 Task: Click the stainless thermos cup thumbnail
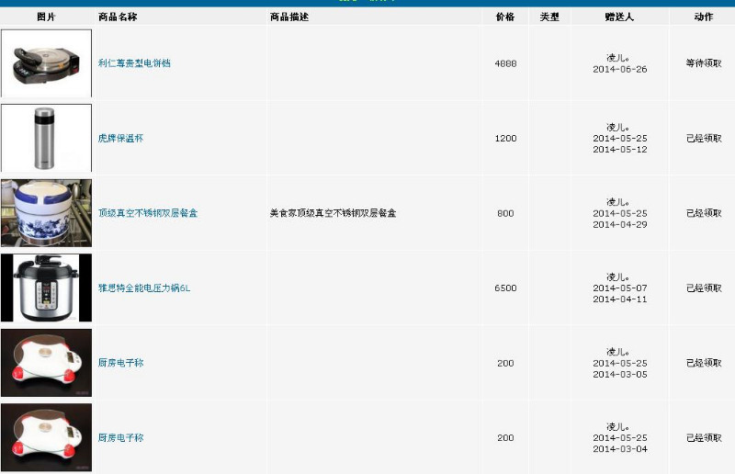(x=47, y=138)
